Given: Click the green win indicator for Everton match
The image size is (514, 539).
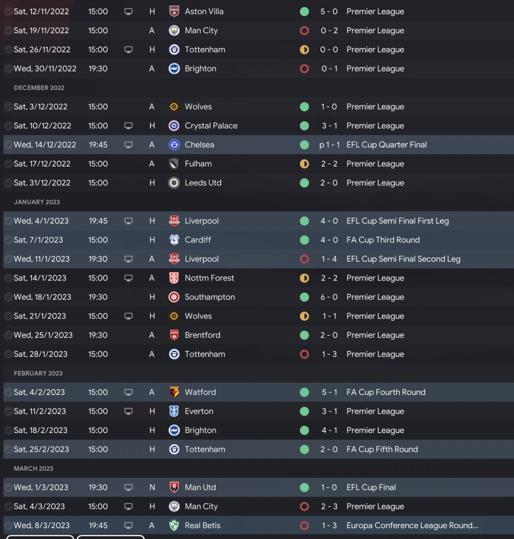Looking at the screenshot, I should tap(304, 411).
